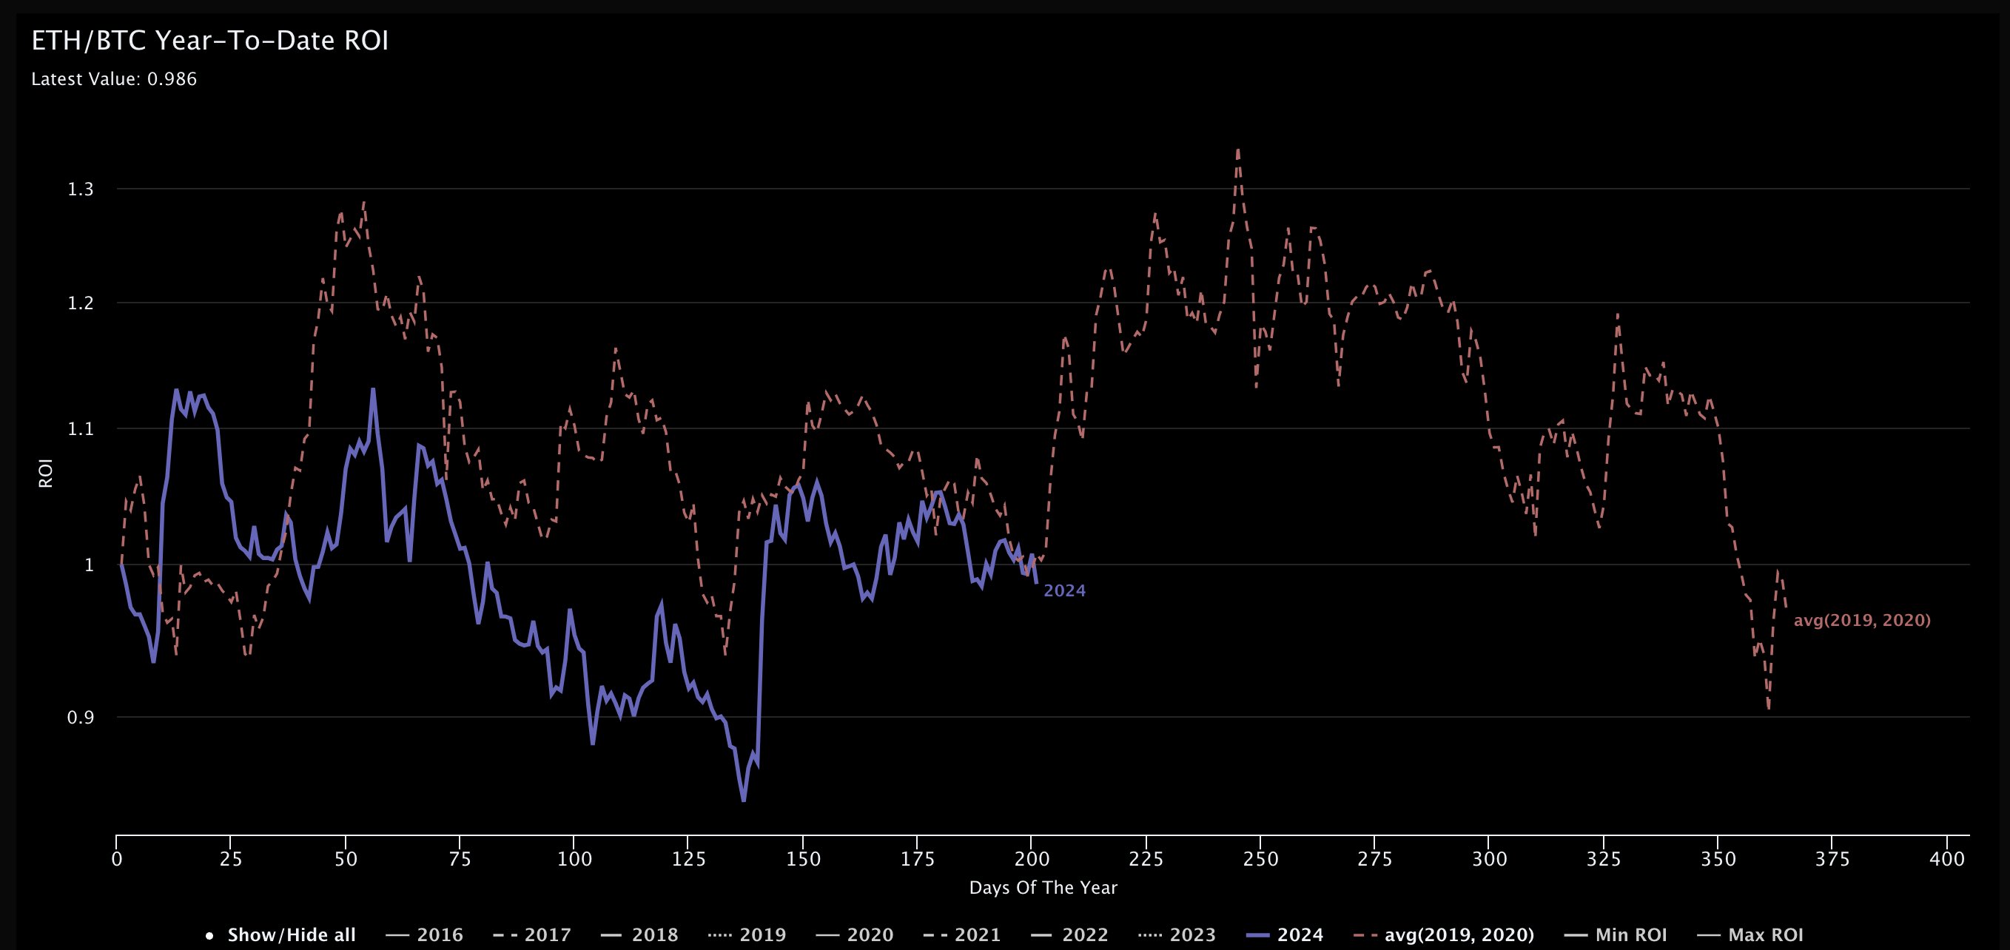Toggle the 2022 legend entry
Screen dimensions: 2010x950
click(x=1085, y=934)
